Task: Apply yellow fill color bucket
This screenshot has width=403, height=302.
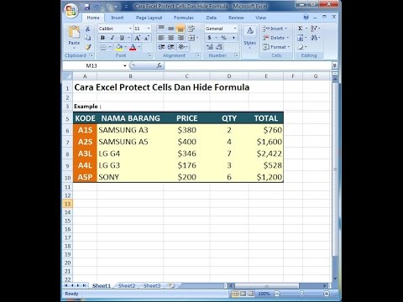Action: (x=119, y=47)
